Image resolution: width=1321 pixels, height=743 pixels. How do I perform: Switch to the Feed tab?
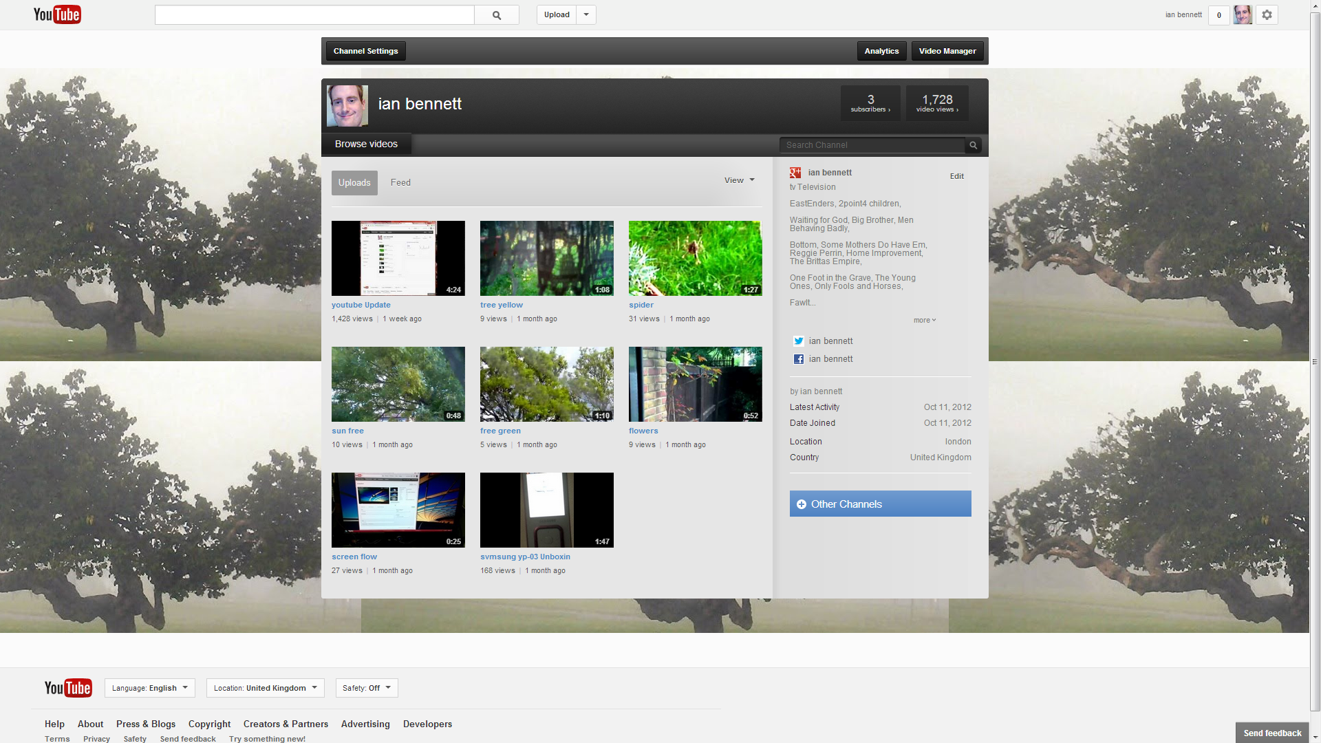coord(400,182)
